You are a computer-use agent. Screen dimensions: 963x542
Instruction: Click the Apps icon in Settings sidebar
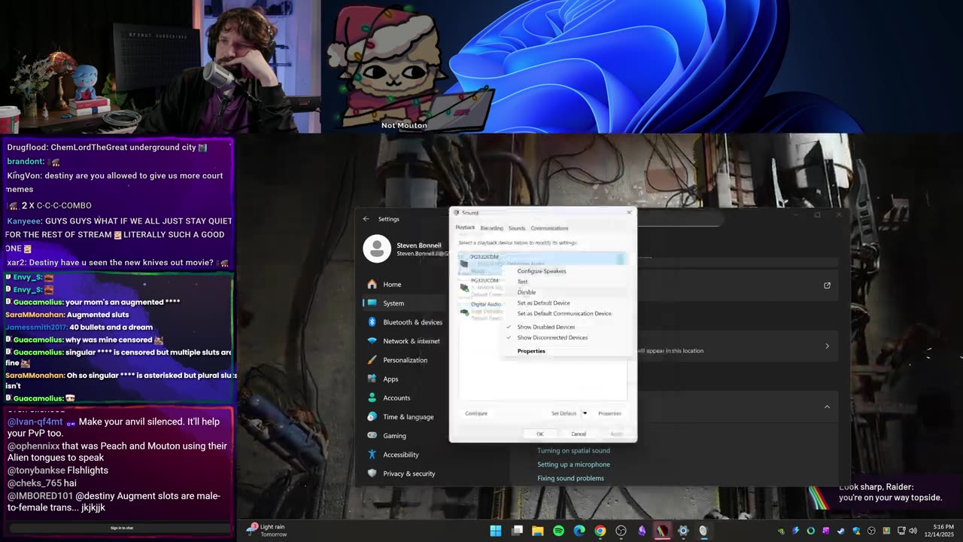(x=372, y=379)
